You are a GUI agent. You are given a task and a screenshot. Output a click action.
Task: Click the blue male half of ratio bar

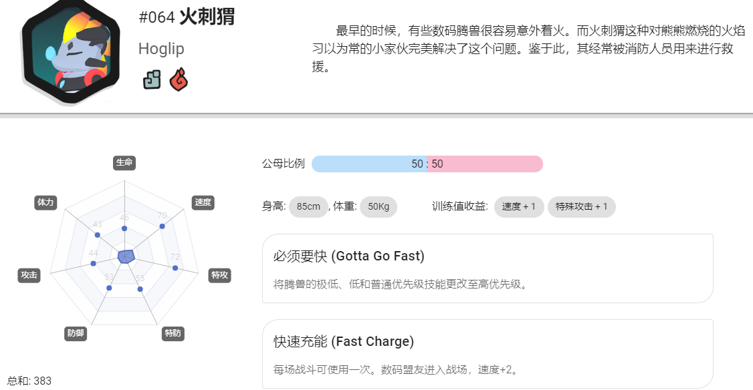click(369, 164)
